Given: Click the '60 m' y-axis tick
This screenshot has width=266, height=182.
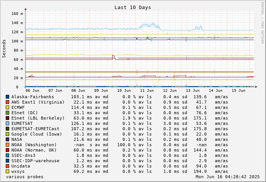Looking at the screenshot, I should tap(18, 60).
